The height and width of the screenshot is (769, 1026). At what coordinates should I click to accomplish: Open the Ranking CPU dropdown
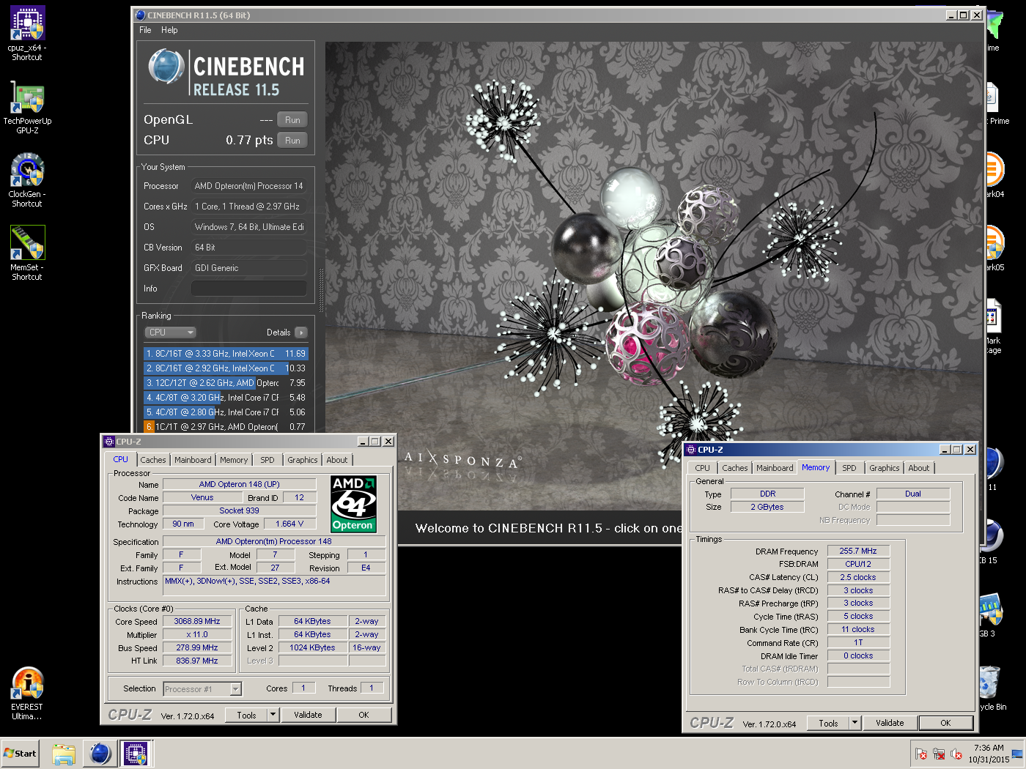pyautogui.click(x=171, y=333)
